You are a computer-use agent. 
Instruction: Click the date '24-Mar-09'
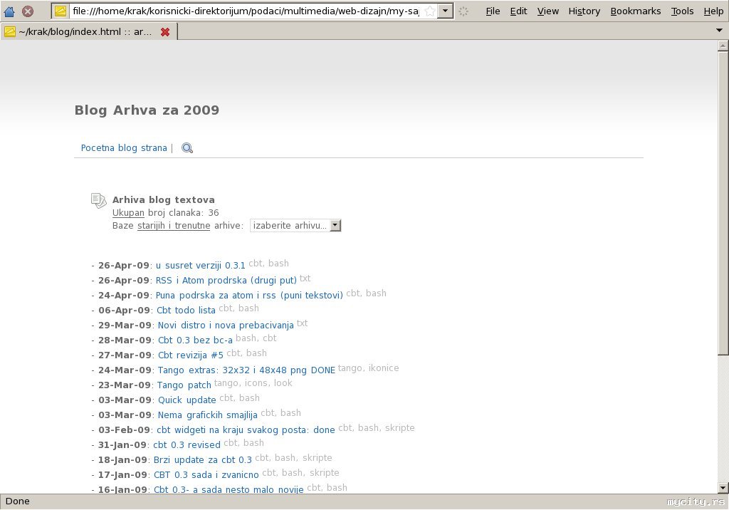click(125, 370)
